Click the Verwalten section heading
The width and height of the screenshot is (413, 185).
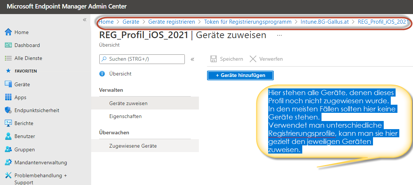click(x=111, y=90)
